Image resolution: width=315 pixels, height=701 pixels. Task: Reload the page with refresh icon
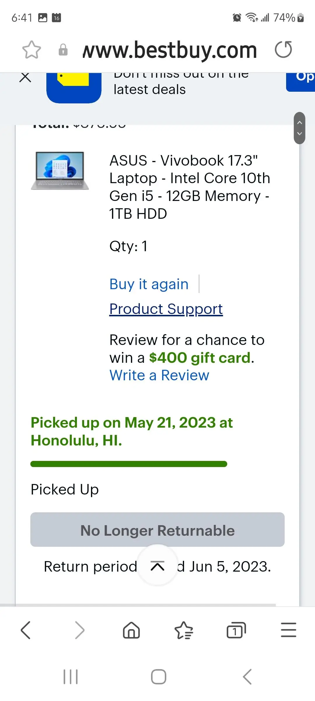point(283,50)
